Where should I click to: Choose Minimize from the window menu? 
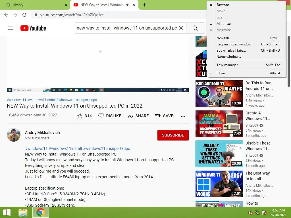[x=246, y=24]
